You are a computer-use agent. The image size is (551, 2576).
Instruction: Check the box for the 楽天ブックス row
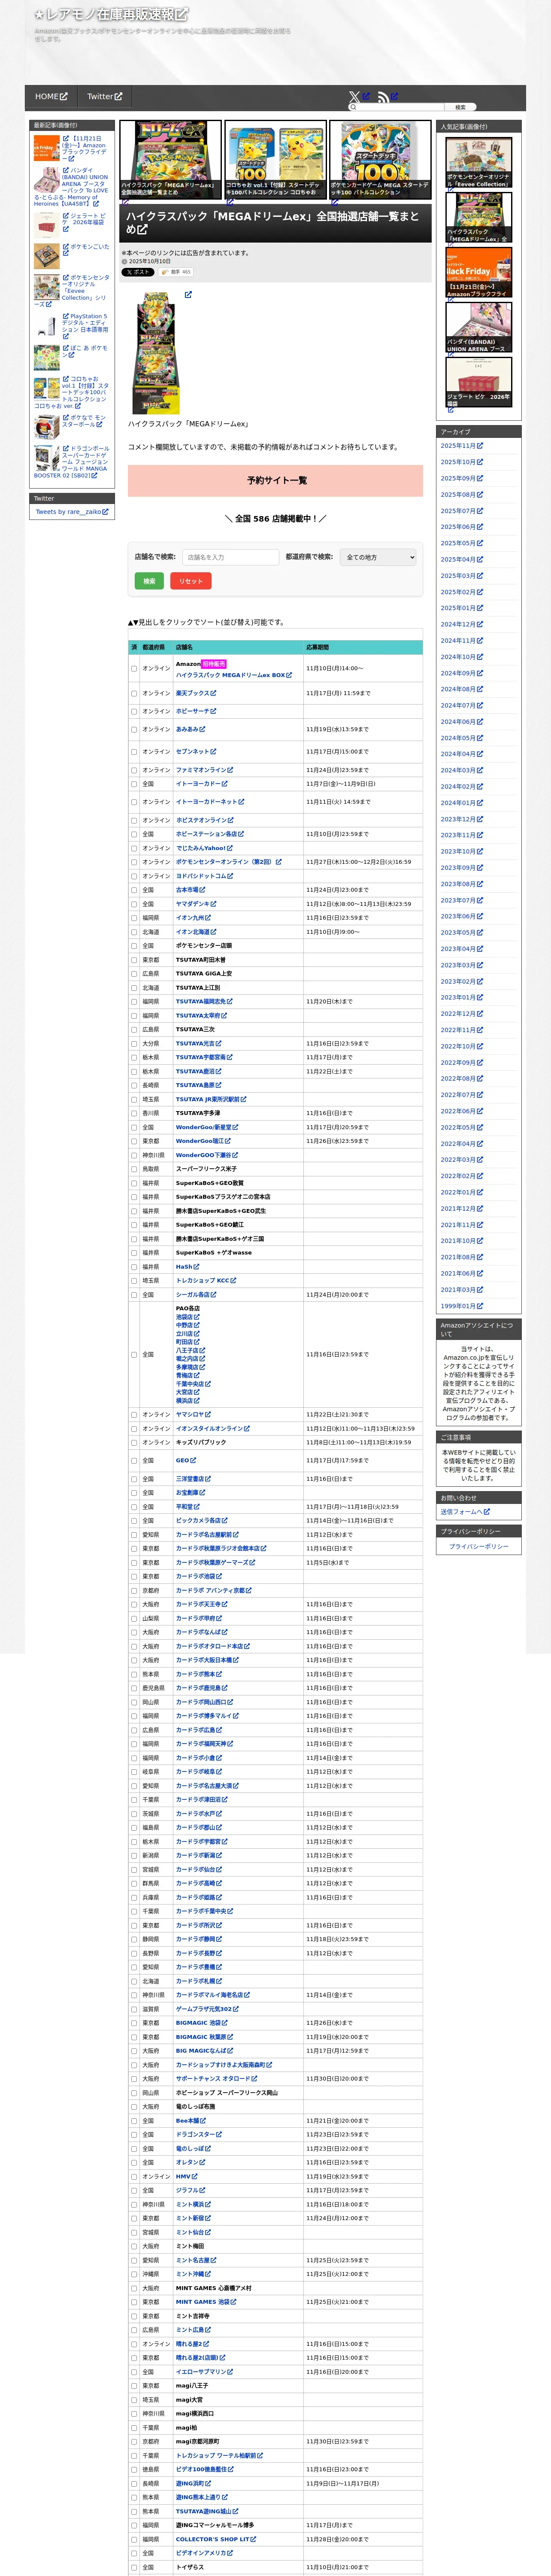tap(134, 693)
